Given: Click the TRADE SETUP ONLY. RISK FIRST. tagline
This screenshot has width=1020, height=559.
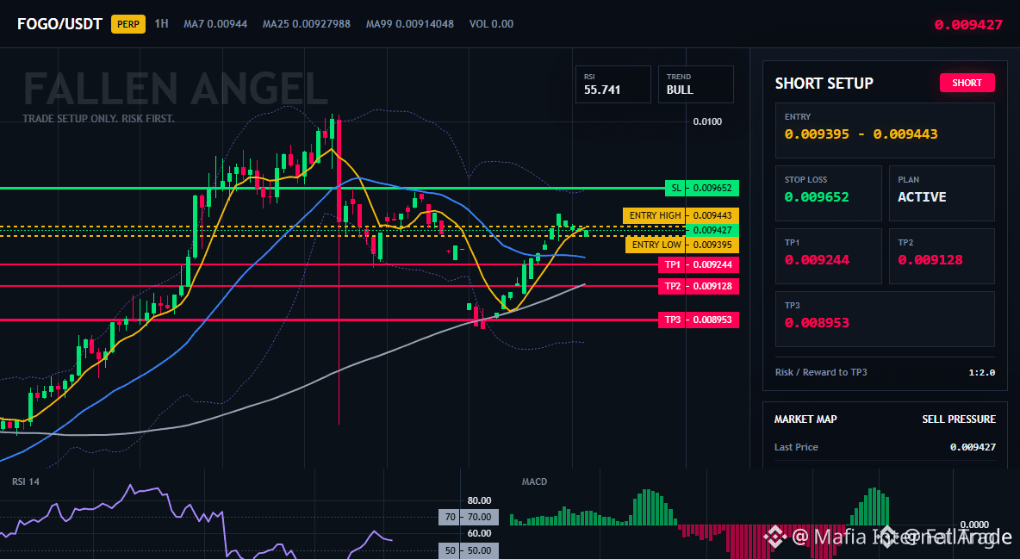Looking at the screenshot, I should (x=98, y=119).
